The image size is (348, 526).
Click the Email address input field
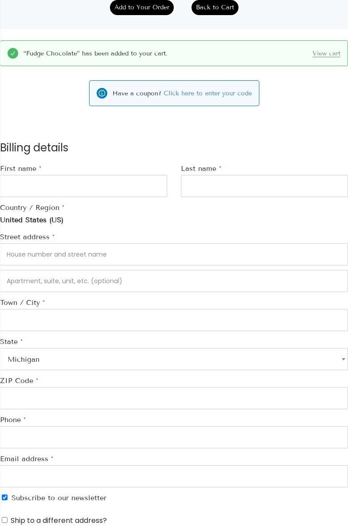tap(174, 476)
